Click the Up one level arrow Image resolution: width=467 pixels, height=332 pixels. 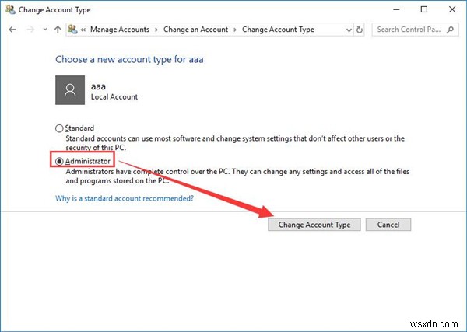click(57, 30)
